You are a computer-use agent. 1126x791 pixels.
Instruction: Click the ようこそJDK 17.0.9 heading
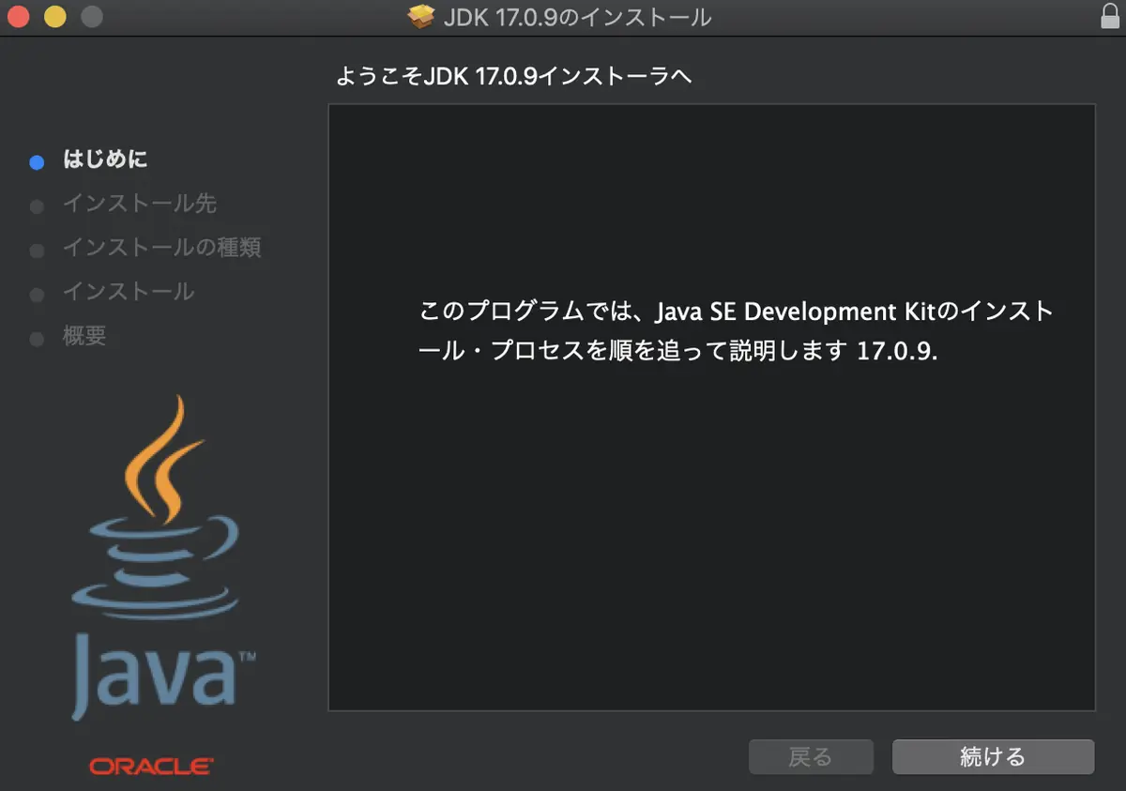click(x=513, y=77)
